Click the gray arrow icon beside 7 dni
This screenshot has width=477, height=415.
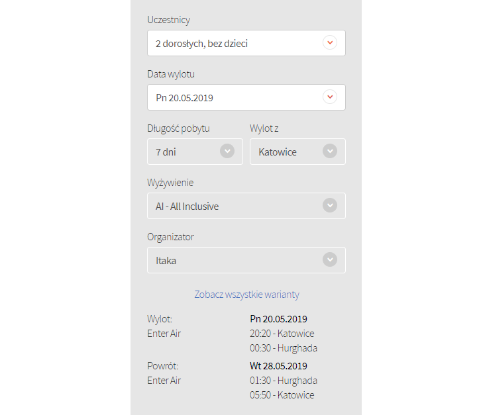pos(227,152)
